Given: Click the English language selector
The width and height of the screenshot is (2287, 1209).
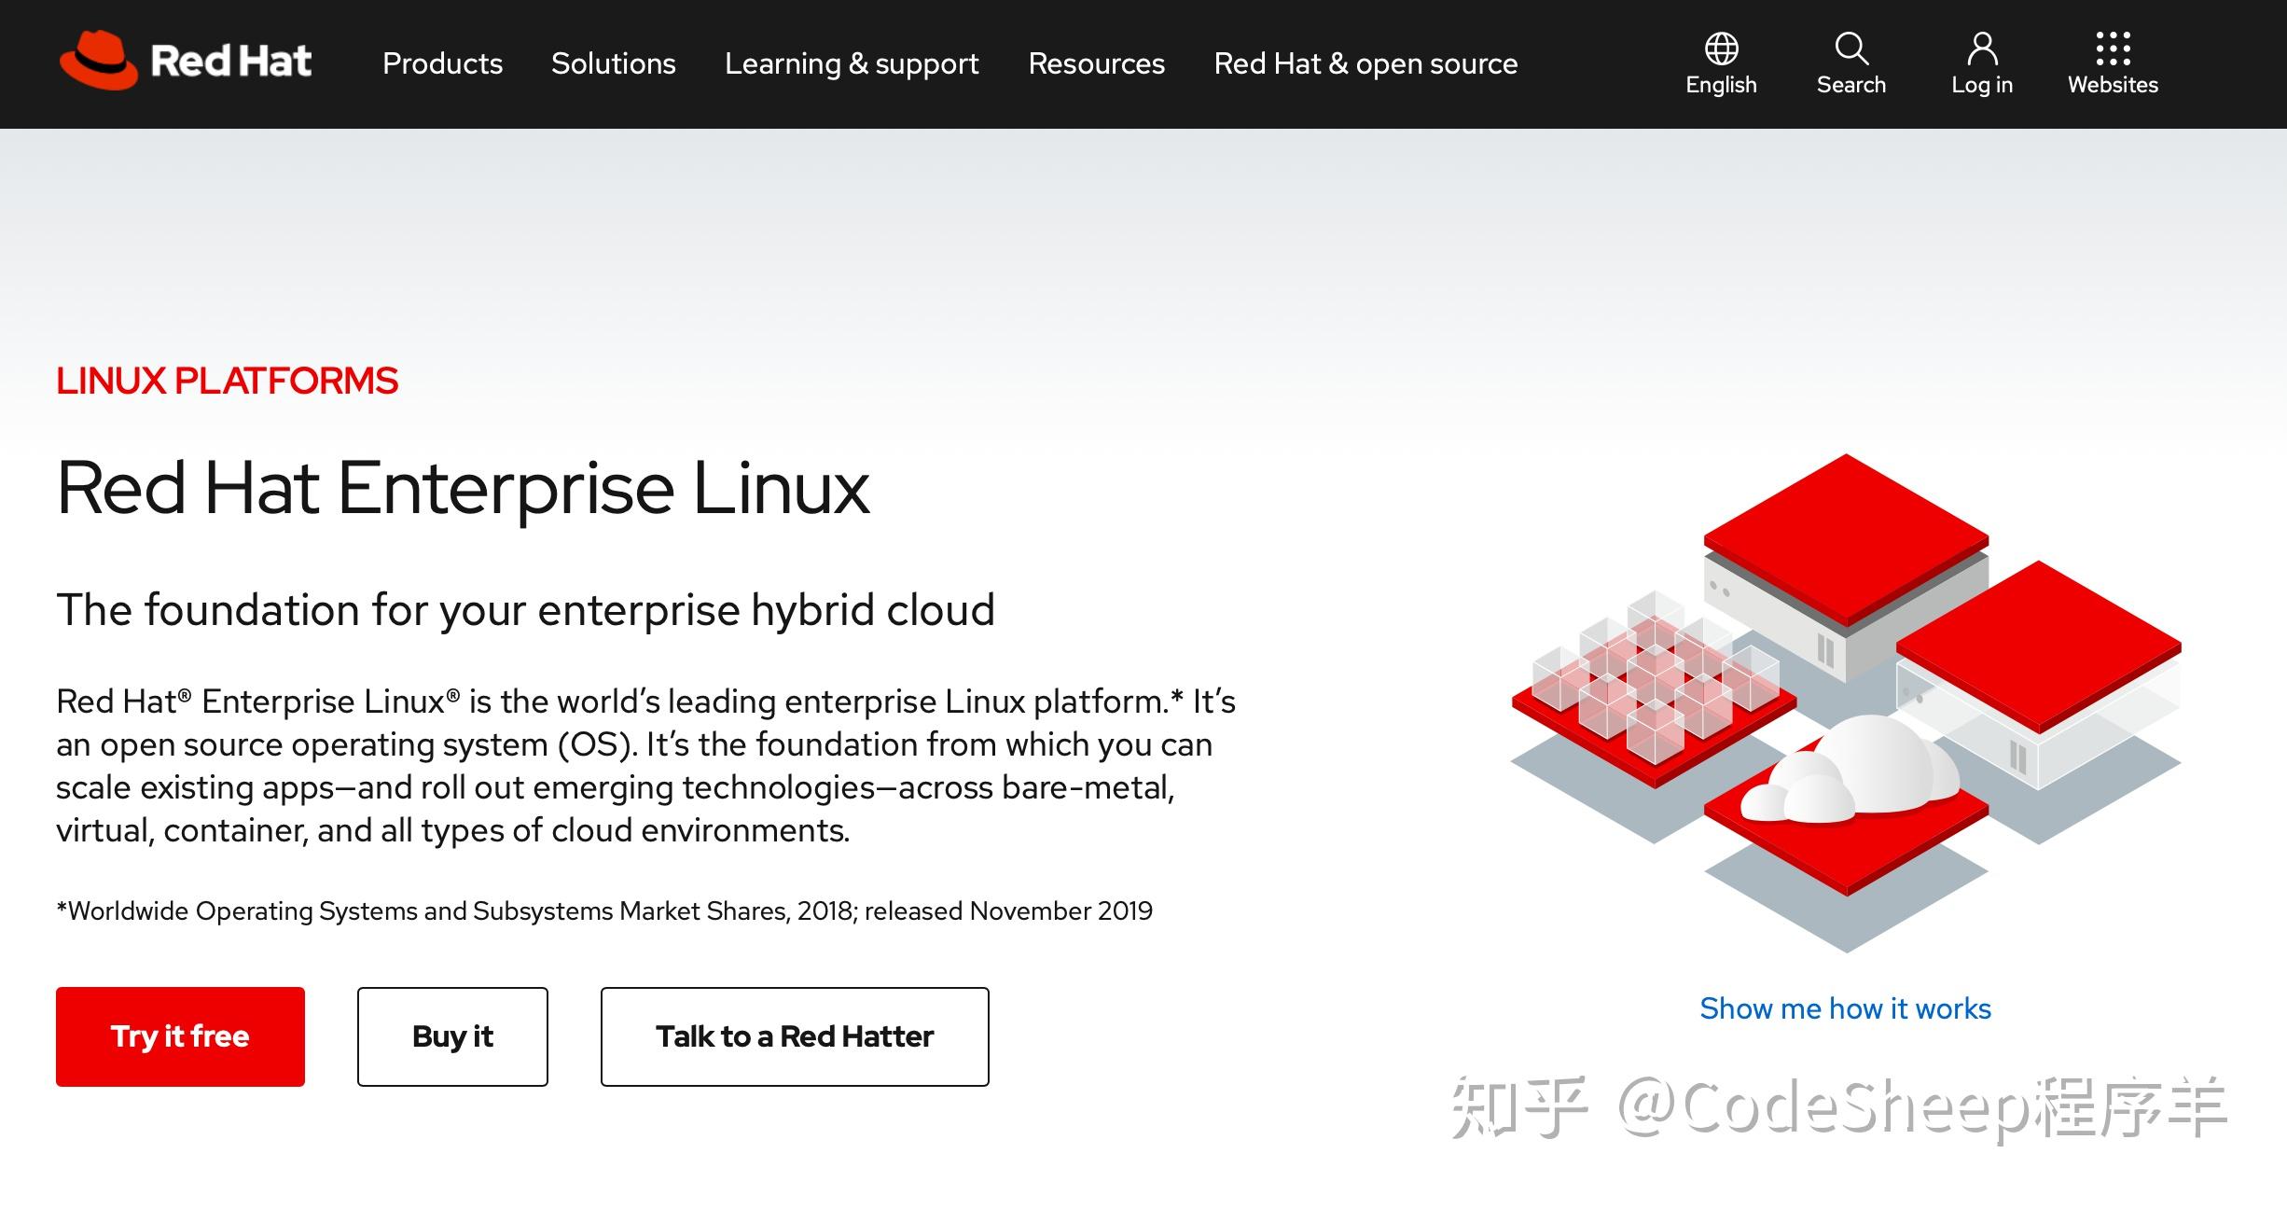Looking at the screenshot, I should (x=1721, y=84).
